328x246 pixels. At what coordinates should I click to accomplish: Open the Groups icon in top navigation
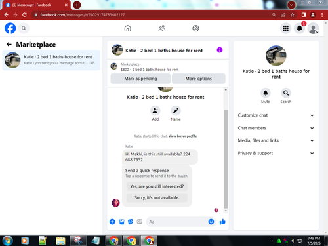click(195, 28)
